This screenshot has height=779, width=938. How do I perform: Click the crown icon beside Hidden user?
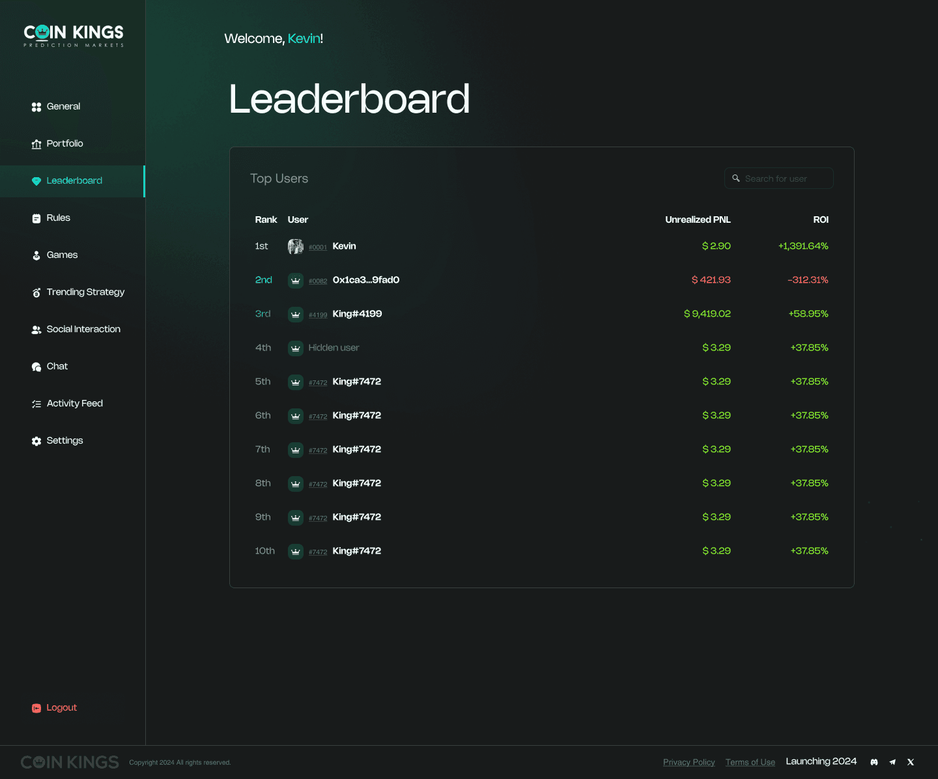[x=296, y=348]
